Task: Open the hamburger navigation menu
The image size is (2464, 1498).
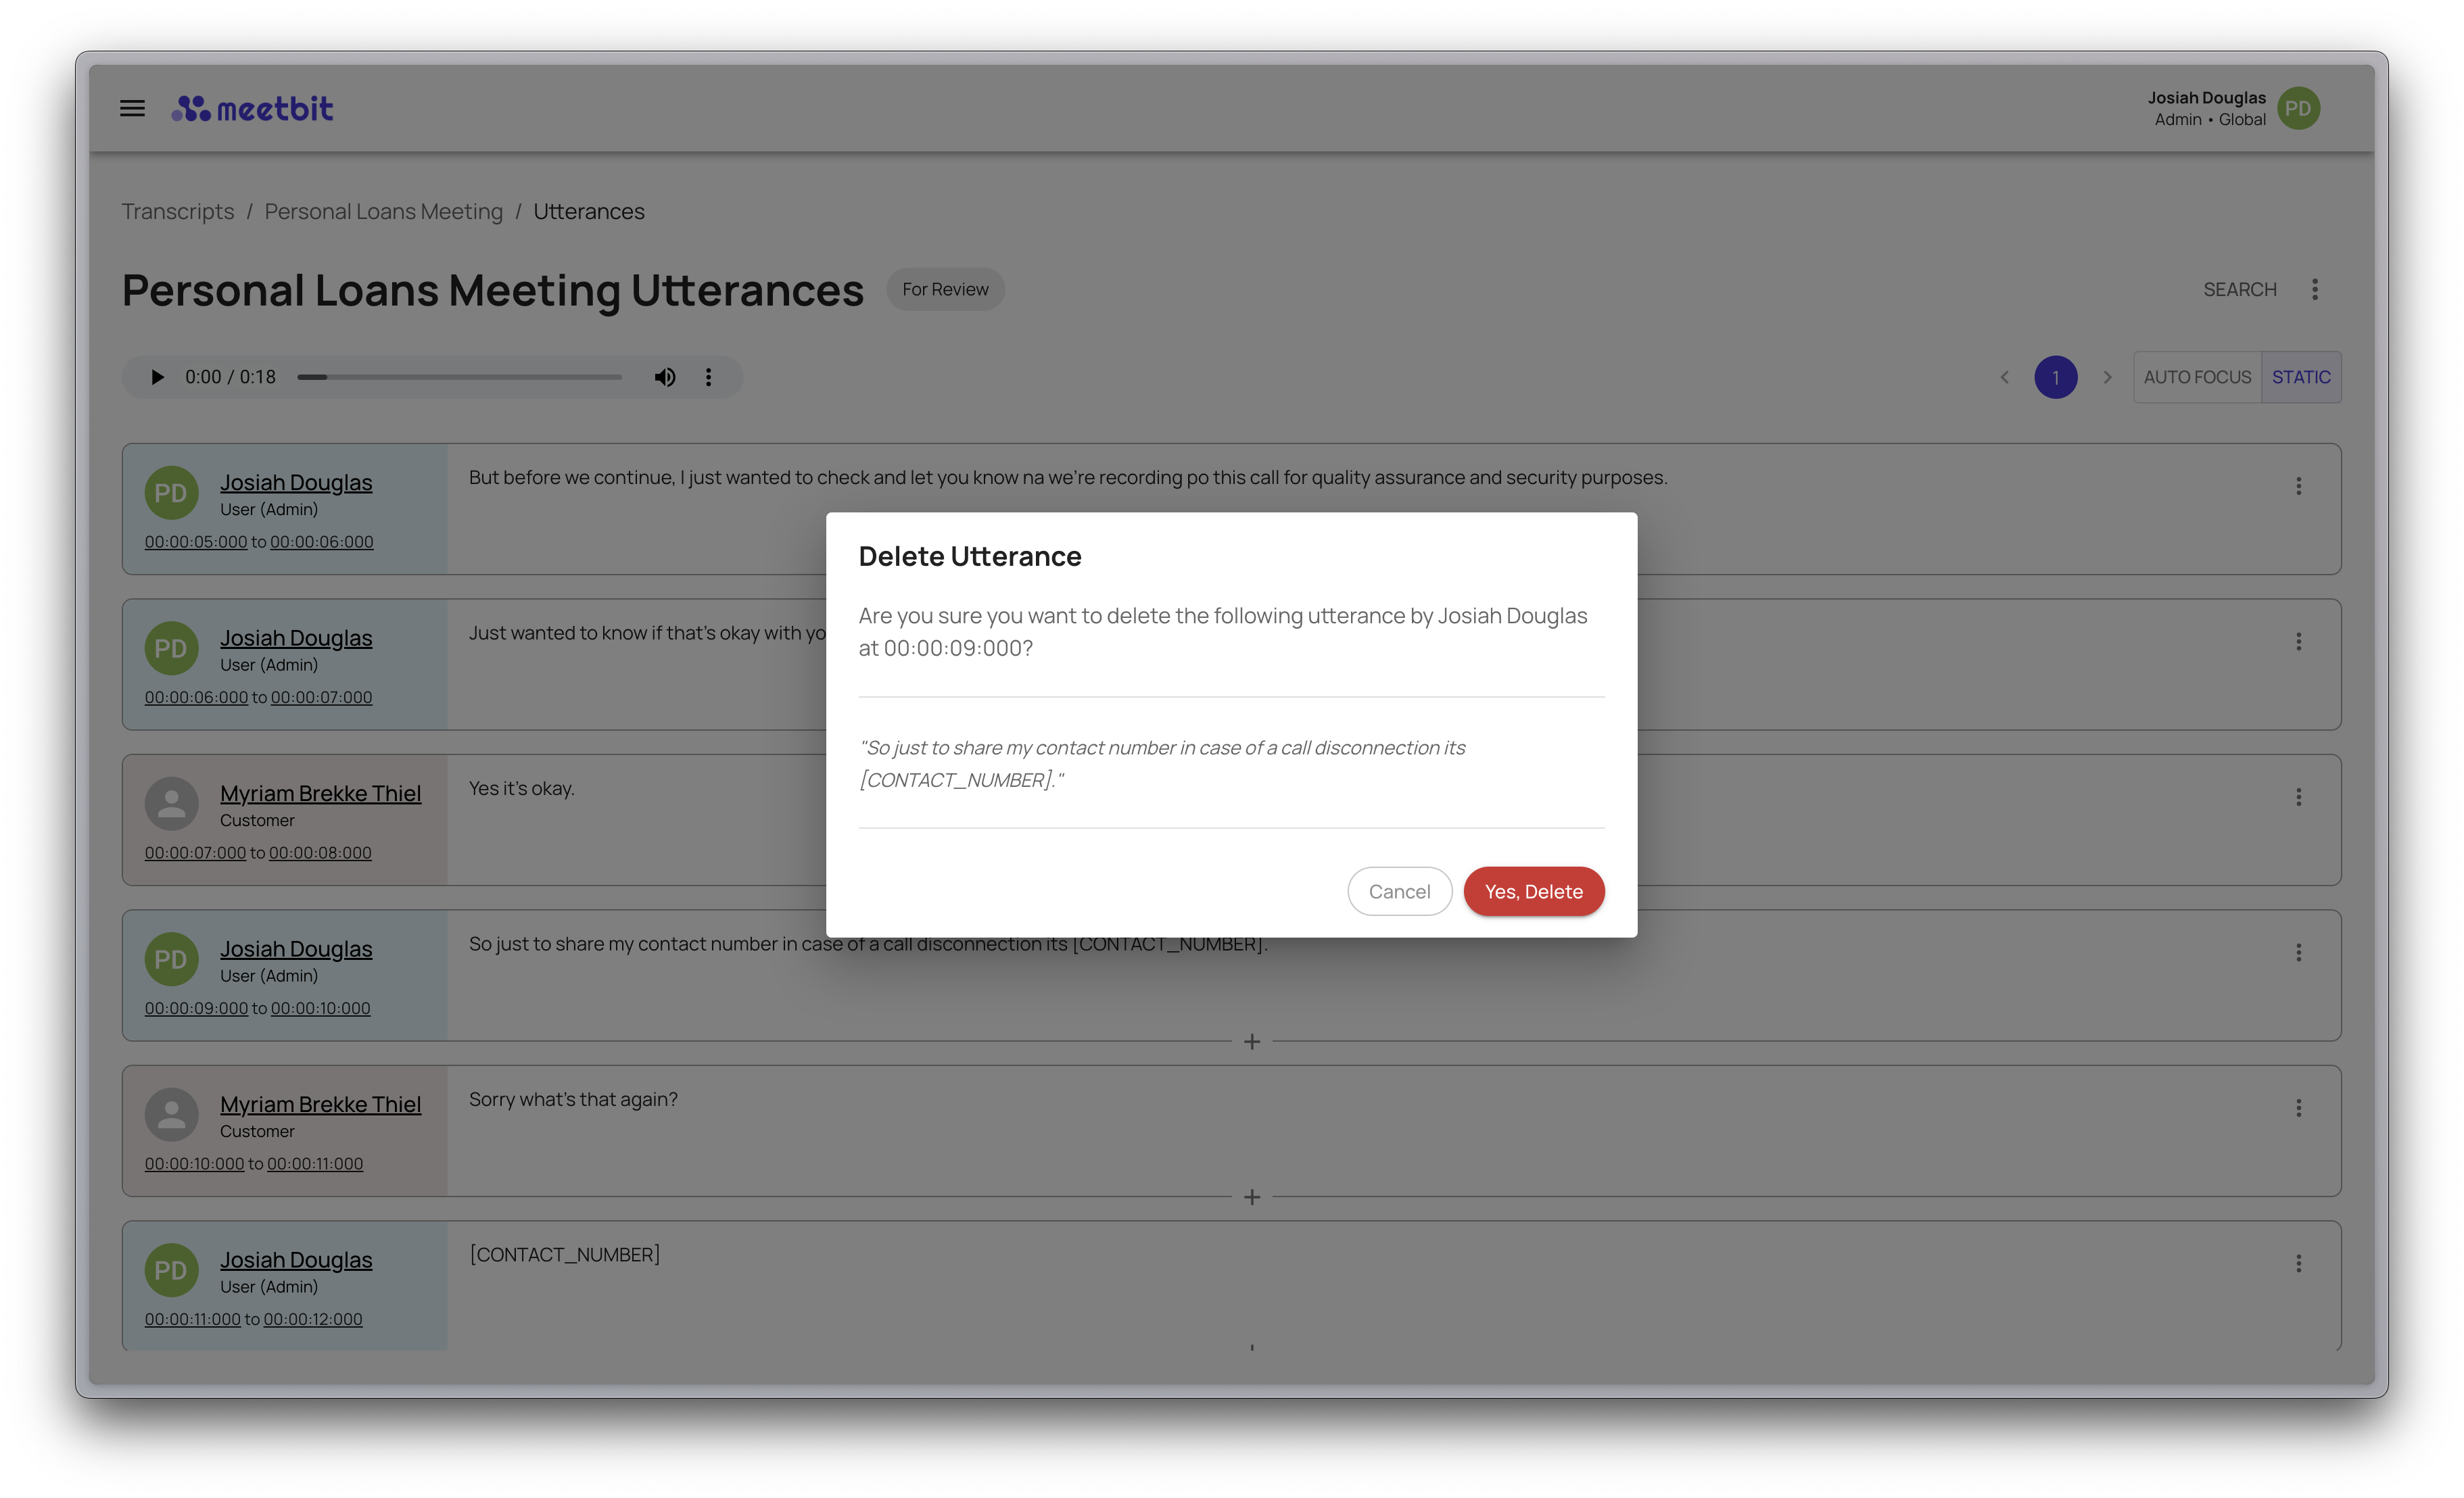Action: pos(132,108)
